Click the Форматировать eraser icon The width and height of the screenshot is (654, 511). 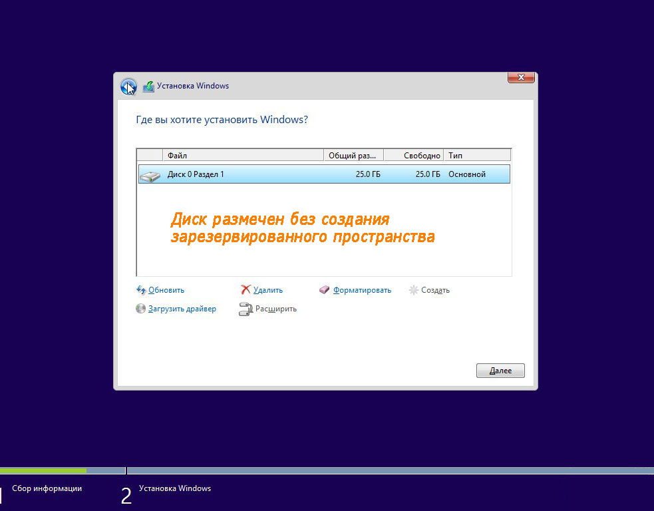pos(325,290)
